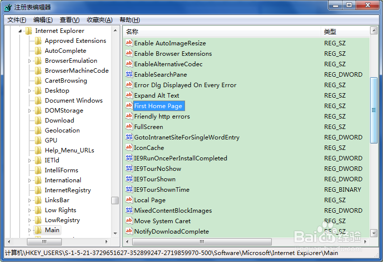
Task: Click the icon beside Friendly http errors
Action: (x=129, y=117)
